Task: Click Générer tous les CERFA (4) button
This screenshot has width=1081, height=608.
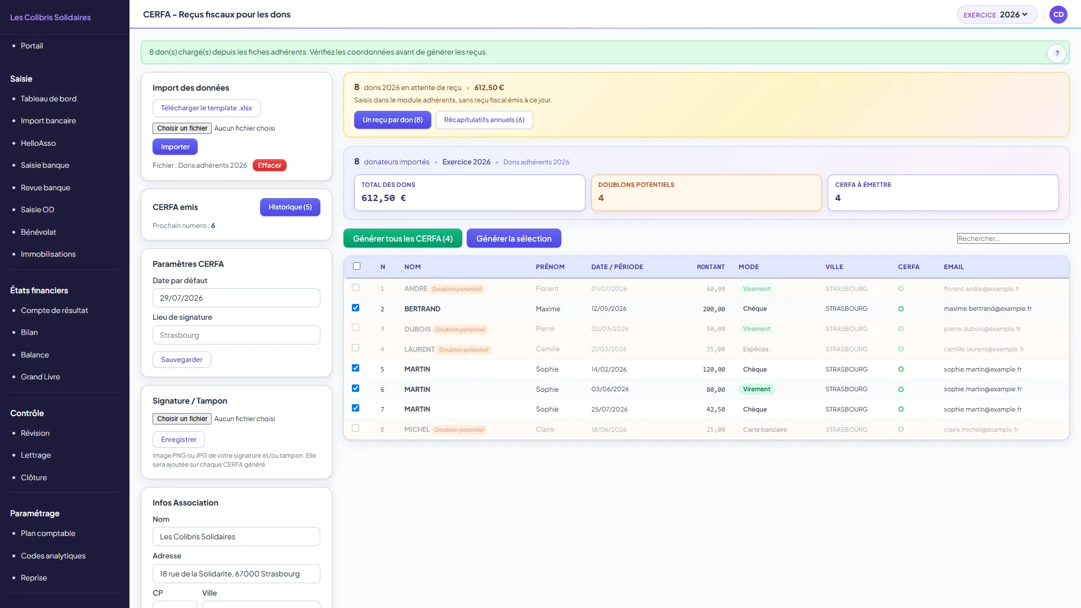Action: [x=403, y=239]
